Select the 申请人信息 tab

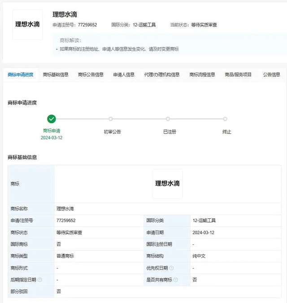(x=124, y=74)
